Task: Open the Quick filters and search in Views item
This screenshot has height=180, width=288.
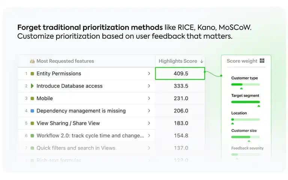Action: [76, 148]
